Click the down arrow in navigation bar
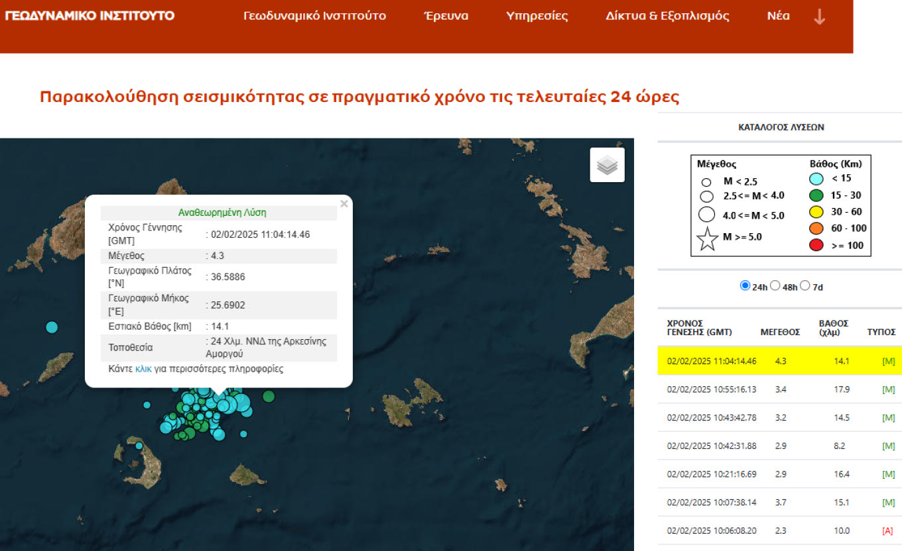Viewport: 902px width, 551px height. click(x=819, y=17)
